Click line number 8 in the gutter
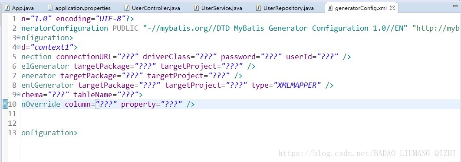Screen dimensions: 461x162 click(14, 86)
